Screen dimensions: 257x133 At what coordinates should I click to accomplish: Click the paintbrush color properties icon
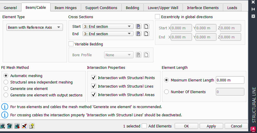pyautogui.click(x=24, y=126)
